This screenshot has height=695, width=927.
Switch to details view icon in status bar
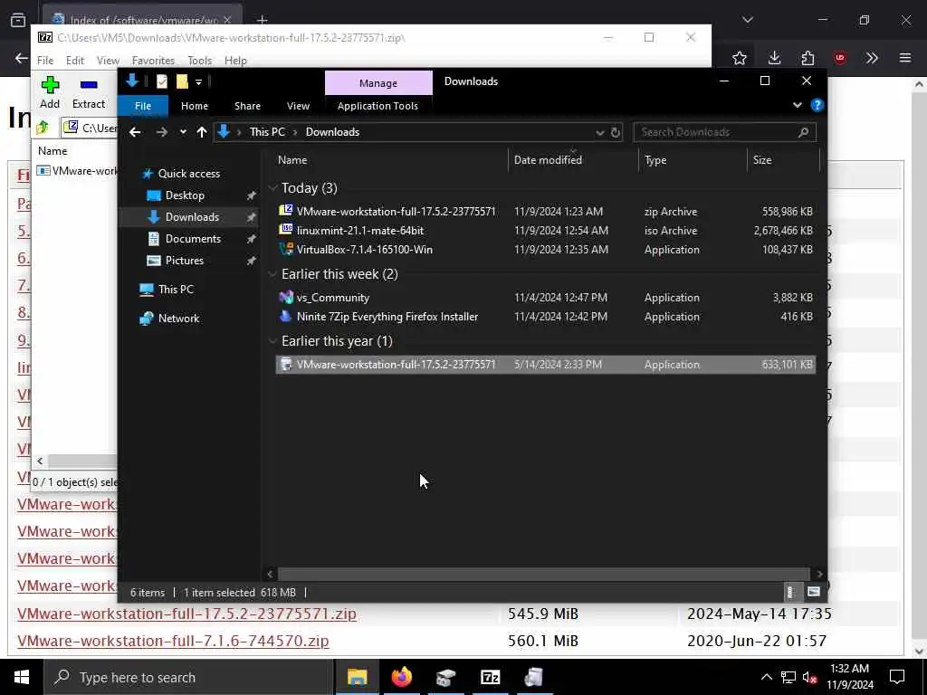click(x=790, y=592)
